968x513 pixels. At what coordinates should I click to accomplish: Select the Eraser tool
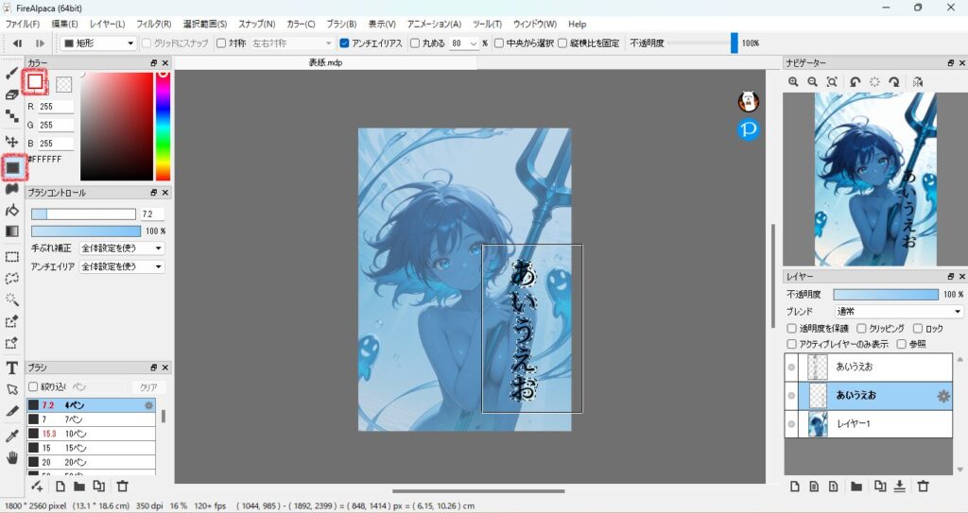(x=11, y=94)
